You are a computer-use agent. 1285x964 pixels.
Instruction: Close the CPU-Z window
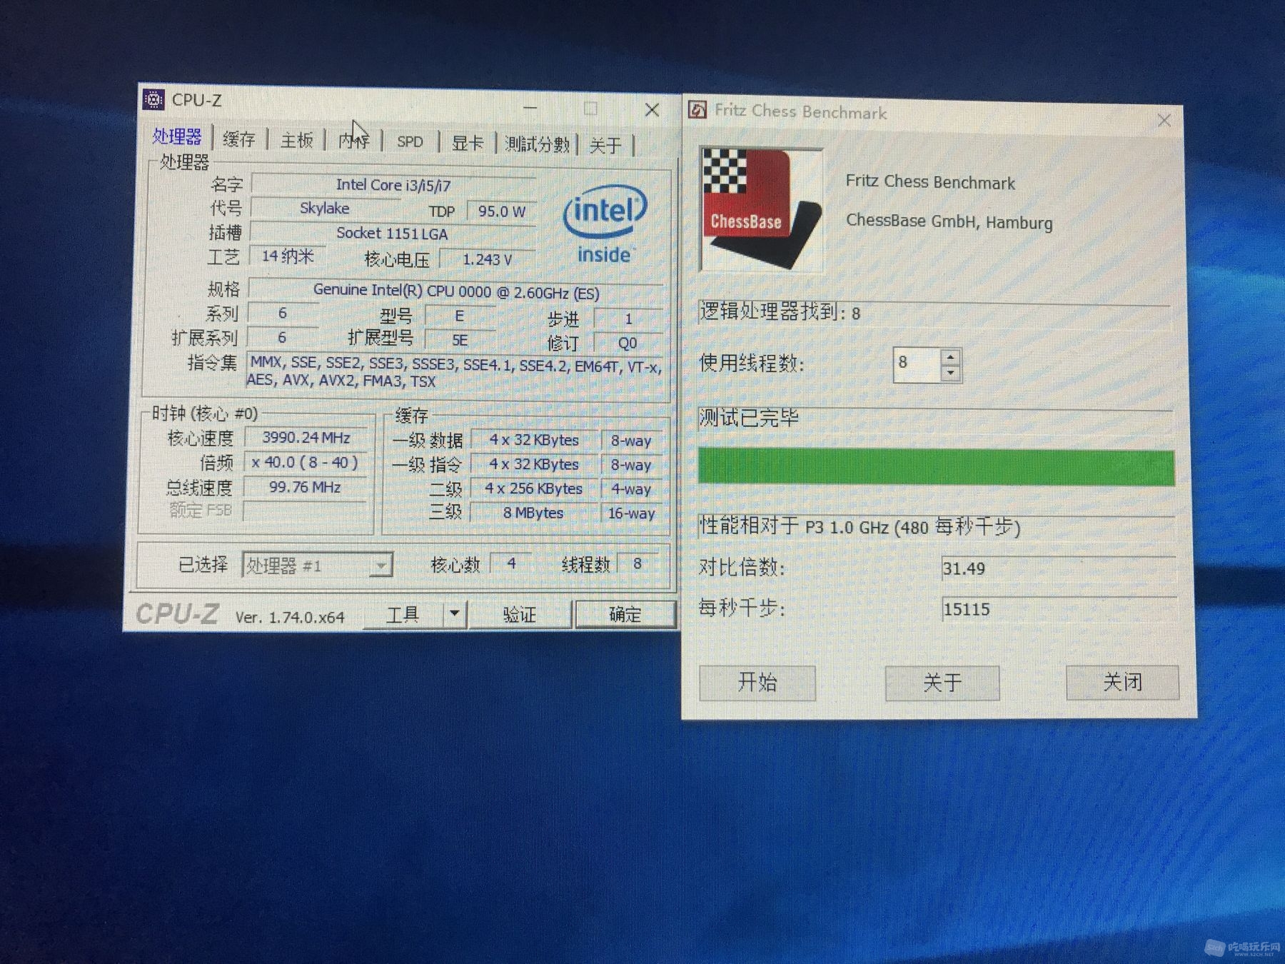652,110
